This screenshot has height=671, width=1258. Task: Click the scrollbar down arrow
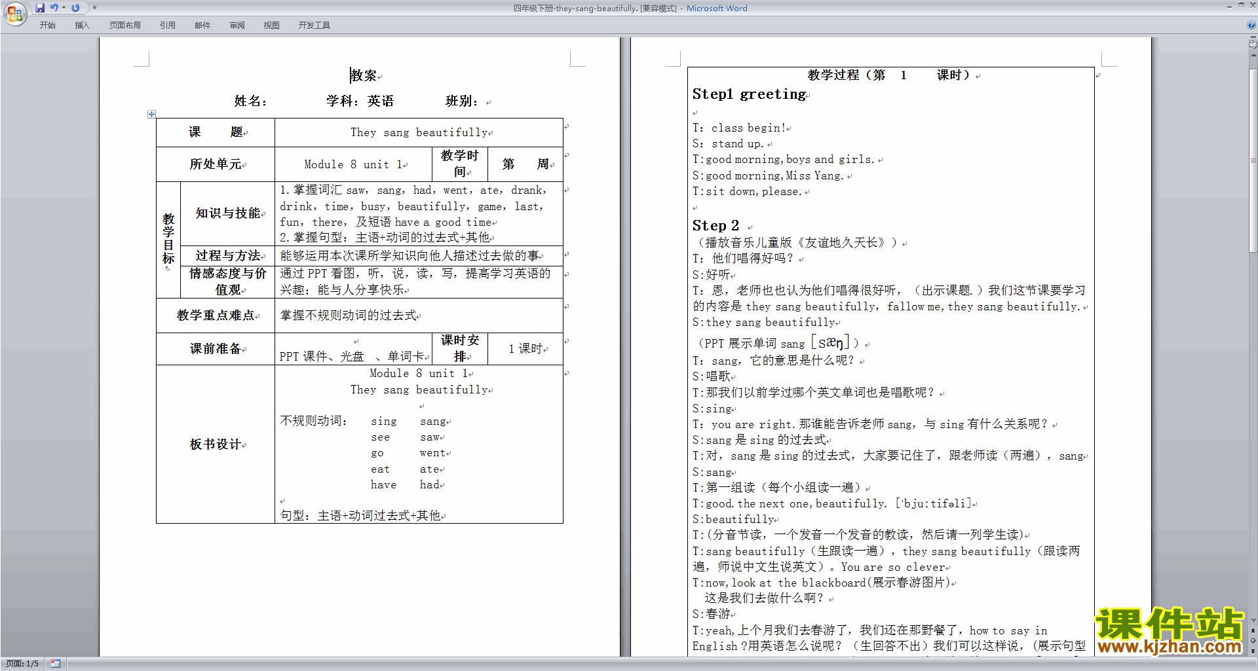click(x=1253, y=621)
